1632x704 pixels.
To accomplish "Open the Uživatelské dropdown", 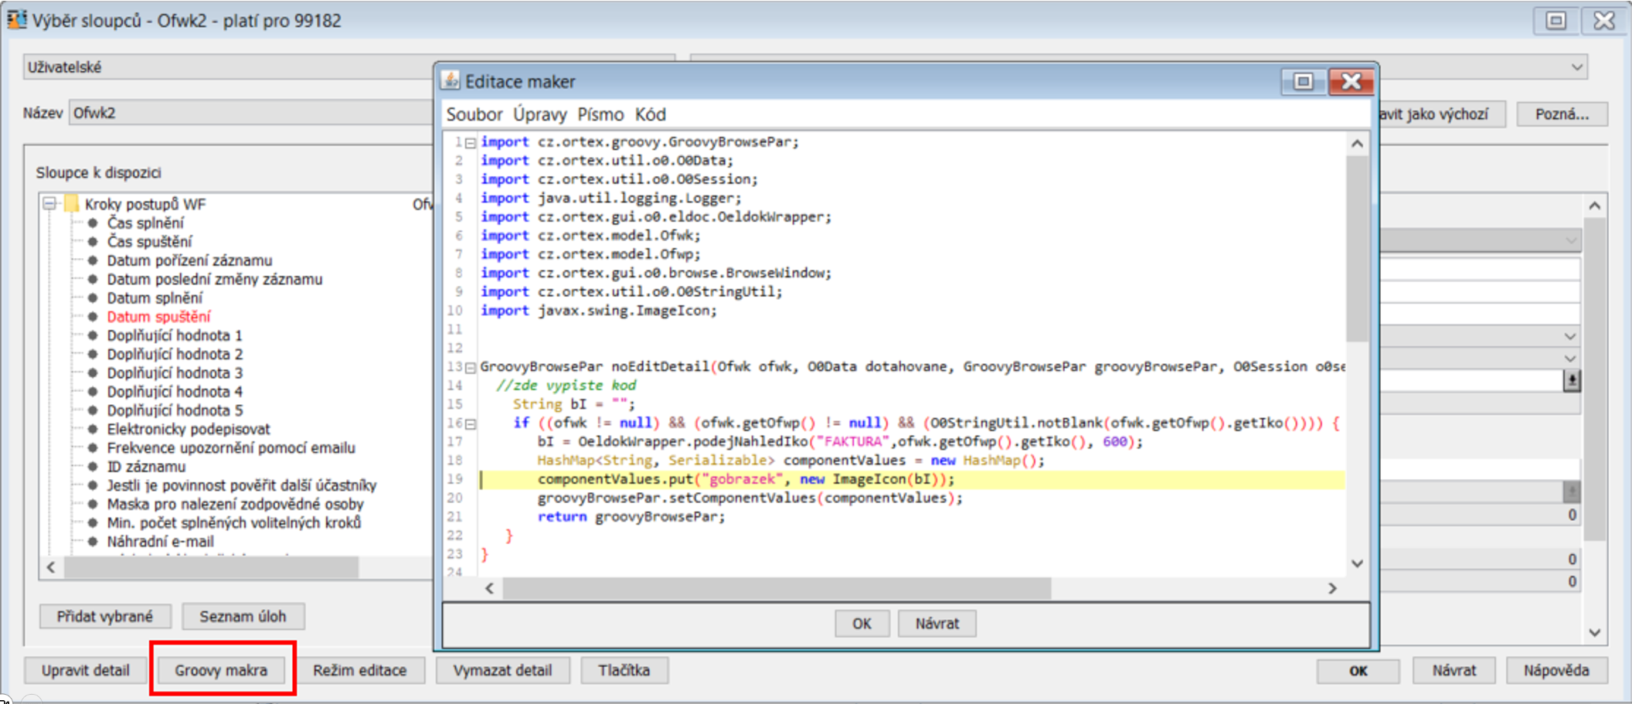I will [x=232, y=67].
